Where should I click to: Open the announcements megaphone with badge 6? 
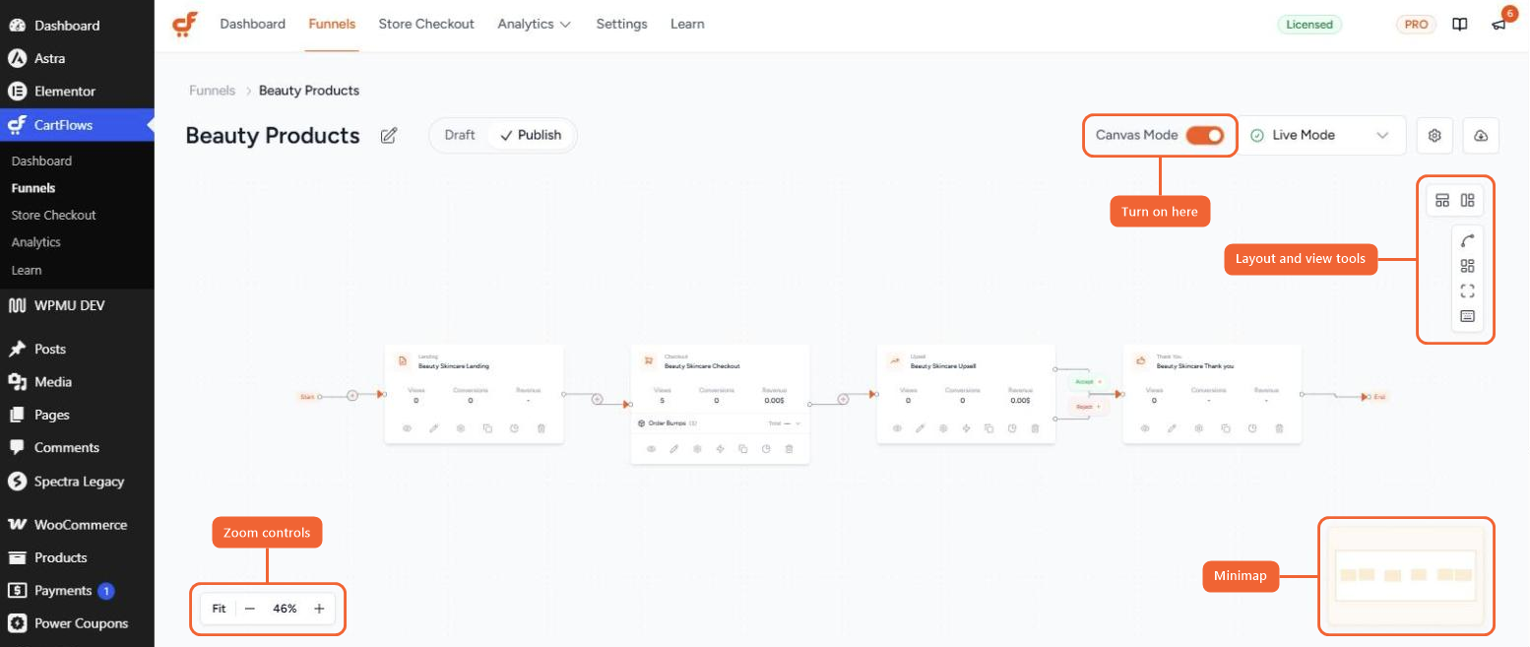(1499, 25)
